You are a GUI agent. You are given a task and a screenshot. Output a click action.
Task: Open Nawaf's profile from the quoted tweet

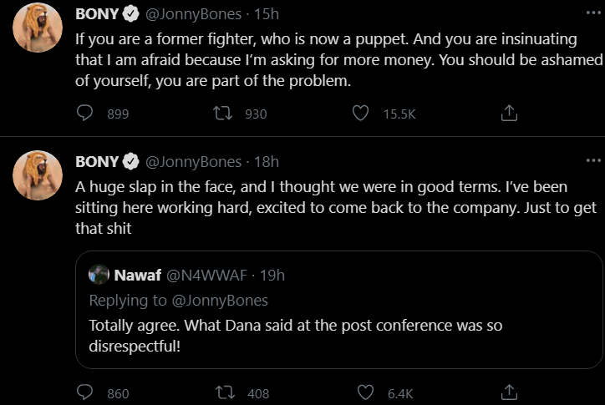[138, 275]
